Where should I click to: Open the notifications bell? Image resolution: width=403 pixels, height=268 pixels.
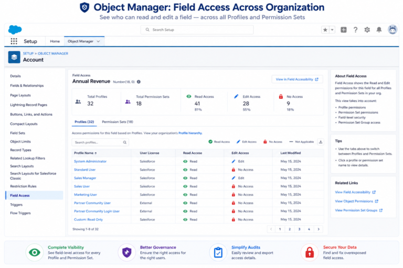coord(379,30)
